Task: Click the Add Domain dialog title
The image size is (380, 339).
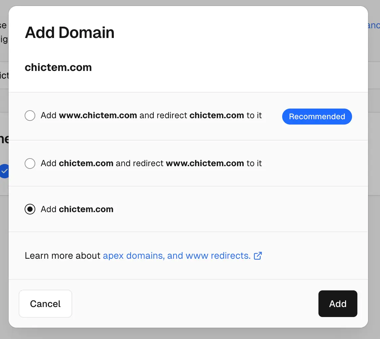Action: click(x=70, y=33)
